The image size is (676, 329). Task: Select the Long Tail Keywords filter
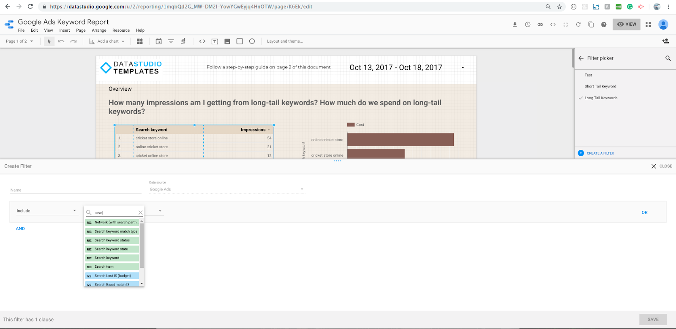click(601, 98)
